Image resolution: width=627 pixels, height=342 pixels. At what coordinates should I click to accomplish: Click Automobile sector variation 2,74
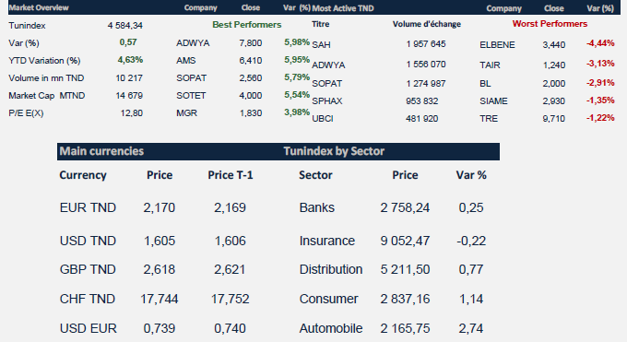pos(471,328)
